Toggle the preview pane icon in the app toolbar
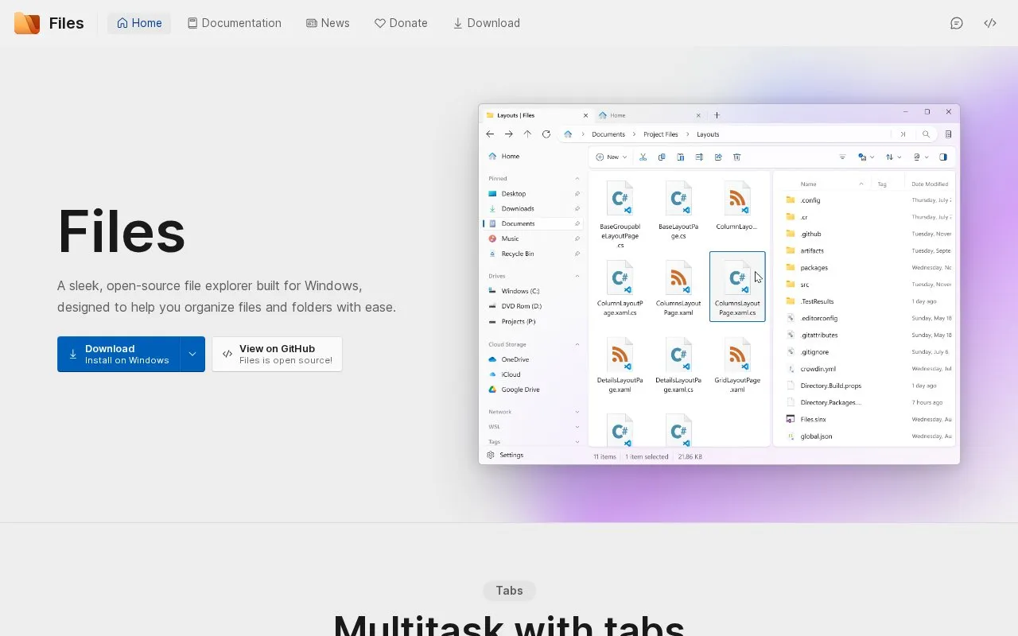 (943, 157)
